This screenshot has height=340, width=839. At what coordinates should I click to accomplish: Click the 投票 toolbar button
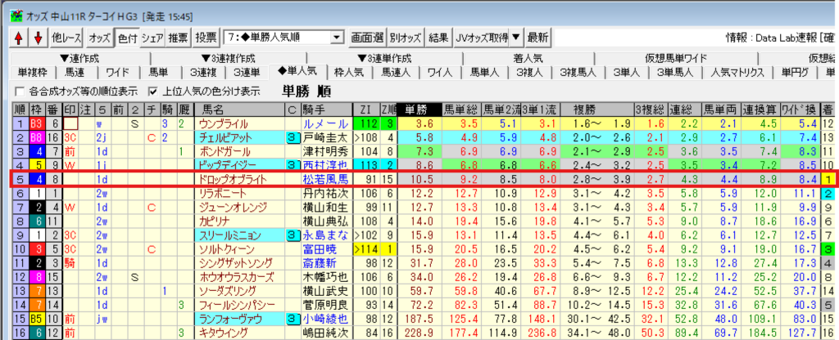pos(206,38)
